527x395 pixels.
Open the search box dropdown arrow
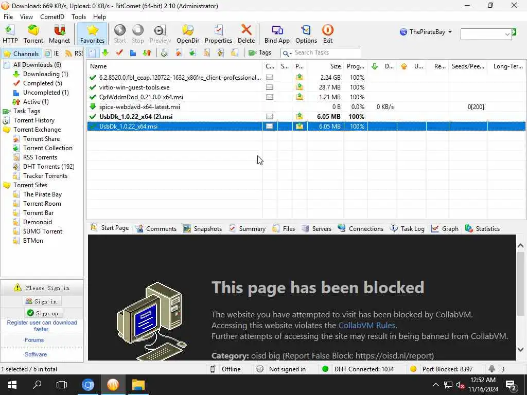pyautogui.click(x=507, y=34)
